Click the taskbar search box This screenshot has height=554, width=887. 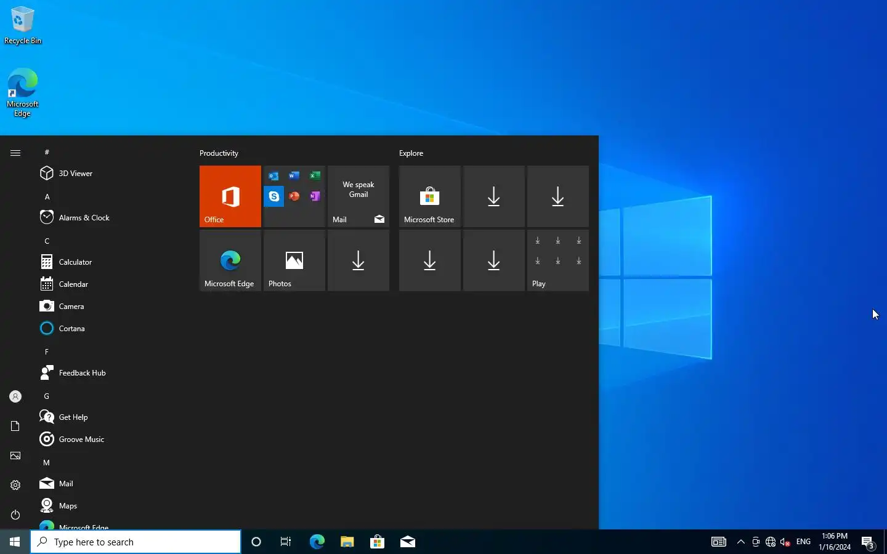136,542
